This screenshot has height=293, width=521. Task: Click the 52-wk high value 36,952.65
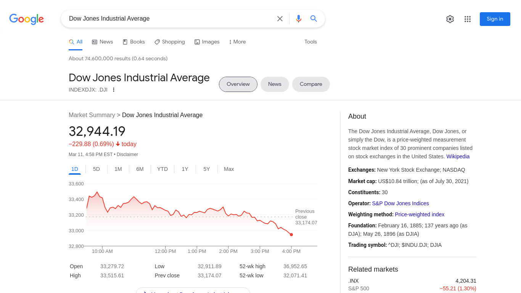pos(295,266)
